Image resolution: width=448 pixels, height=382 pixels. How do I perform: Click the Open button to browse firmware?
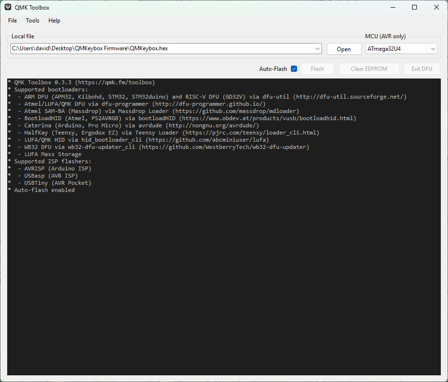[x=344, y=49]
